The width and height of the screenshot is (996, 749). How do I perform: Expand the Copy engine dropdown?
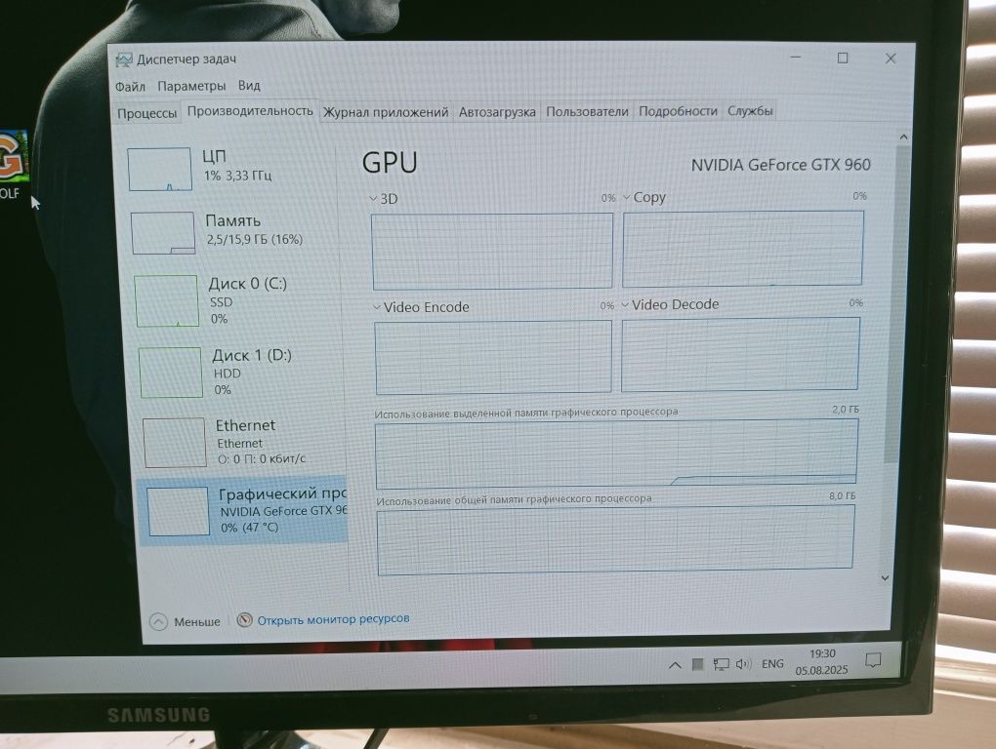pyautogui.click(x=626, y=198)
